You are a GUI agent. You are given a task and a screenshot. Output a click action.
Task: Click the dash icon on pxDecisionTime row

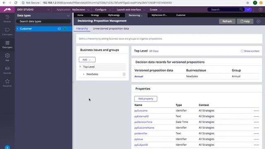(256, 122)
